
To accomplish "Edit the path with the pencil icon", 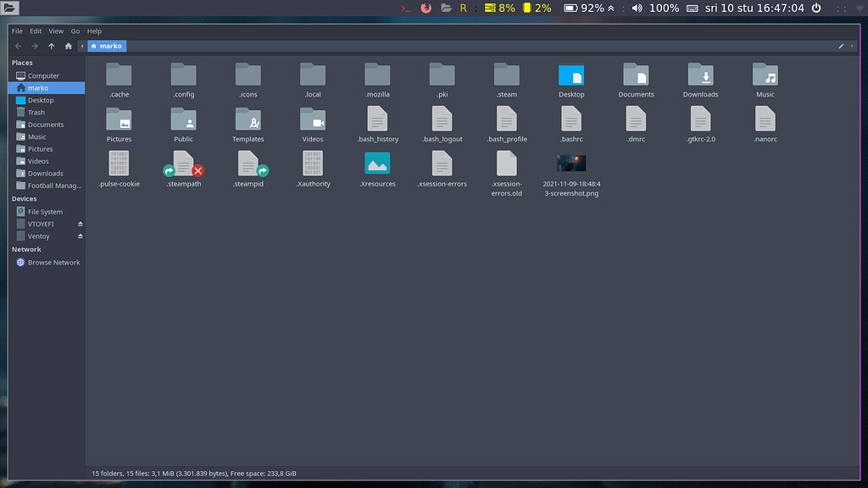I will (x=839, y=47).
